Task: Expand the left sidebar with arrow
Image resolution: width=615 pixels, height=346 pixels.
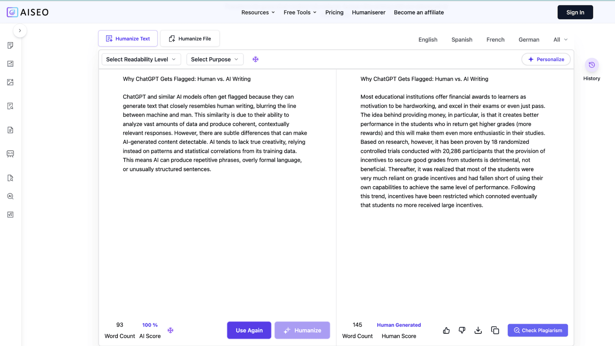Action: pos(20,31)
